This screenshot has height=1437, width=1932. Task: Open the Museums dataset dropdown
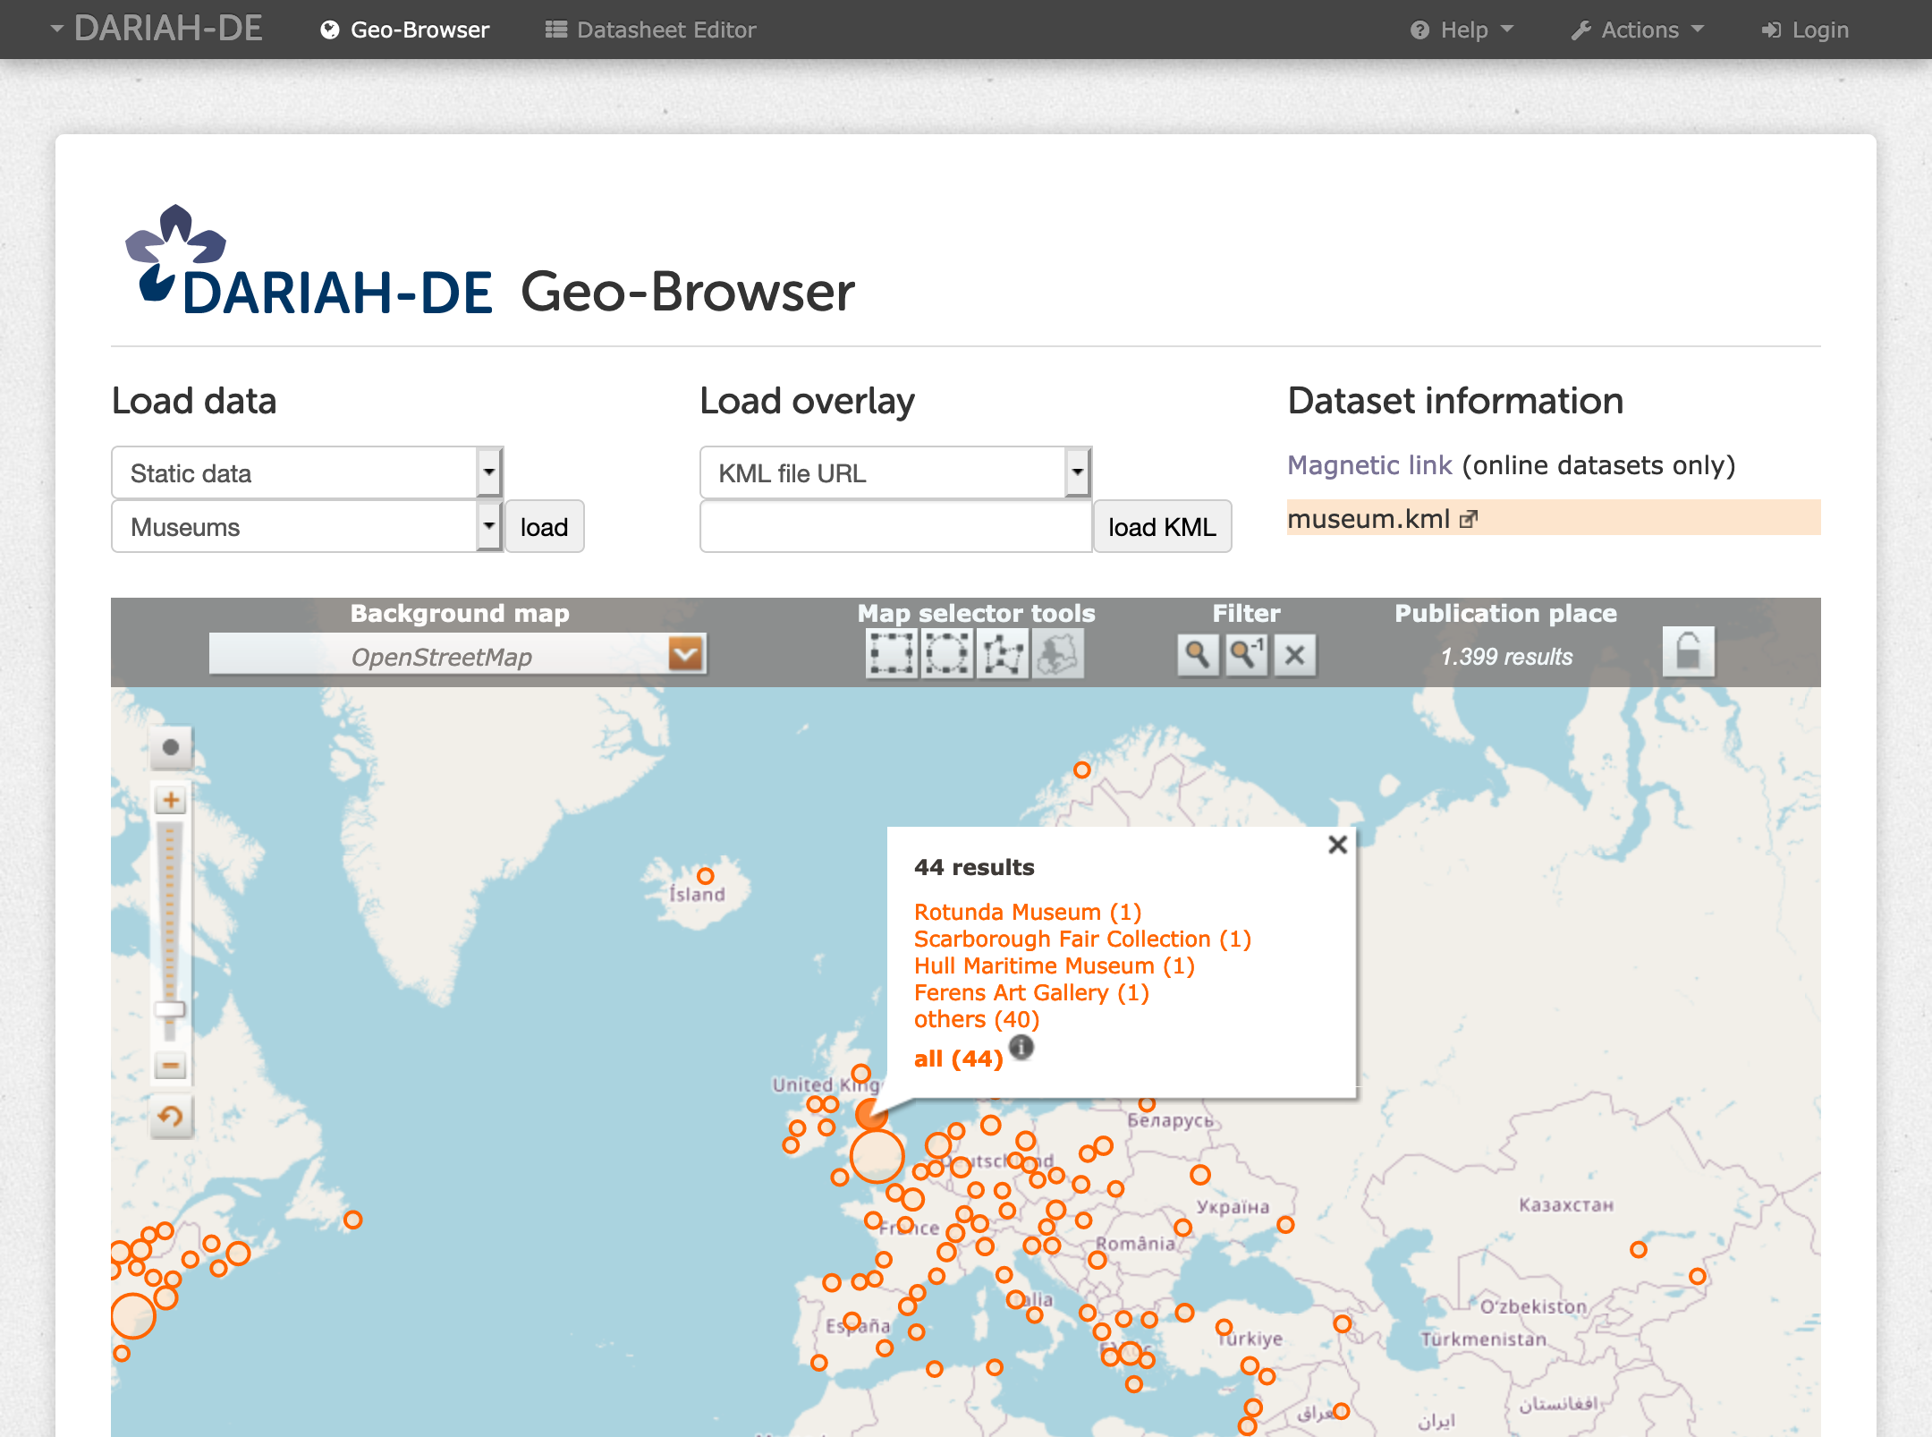(307, 526)
